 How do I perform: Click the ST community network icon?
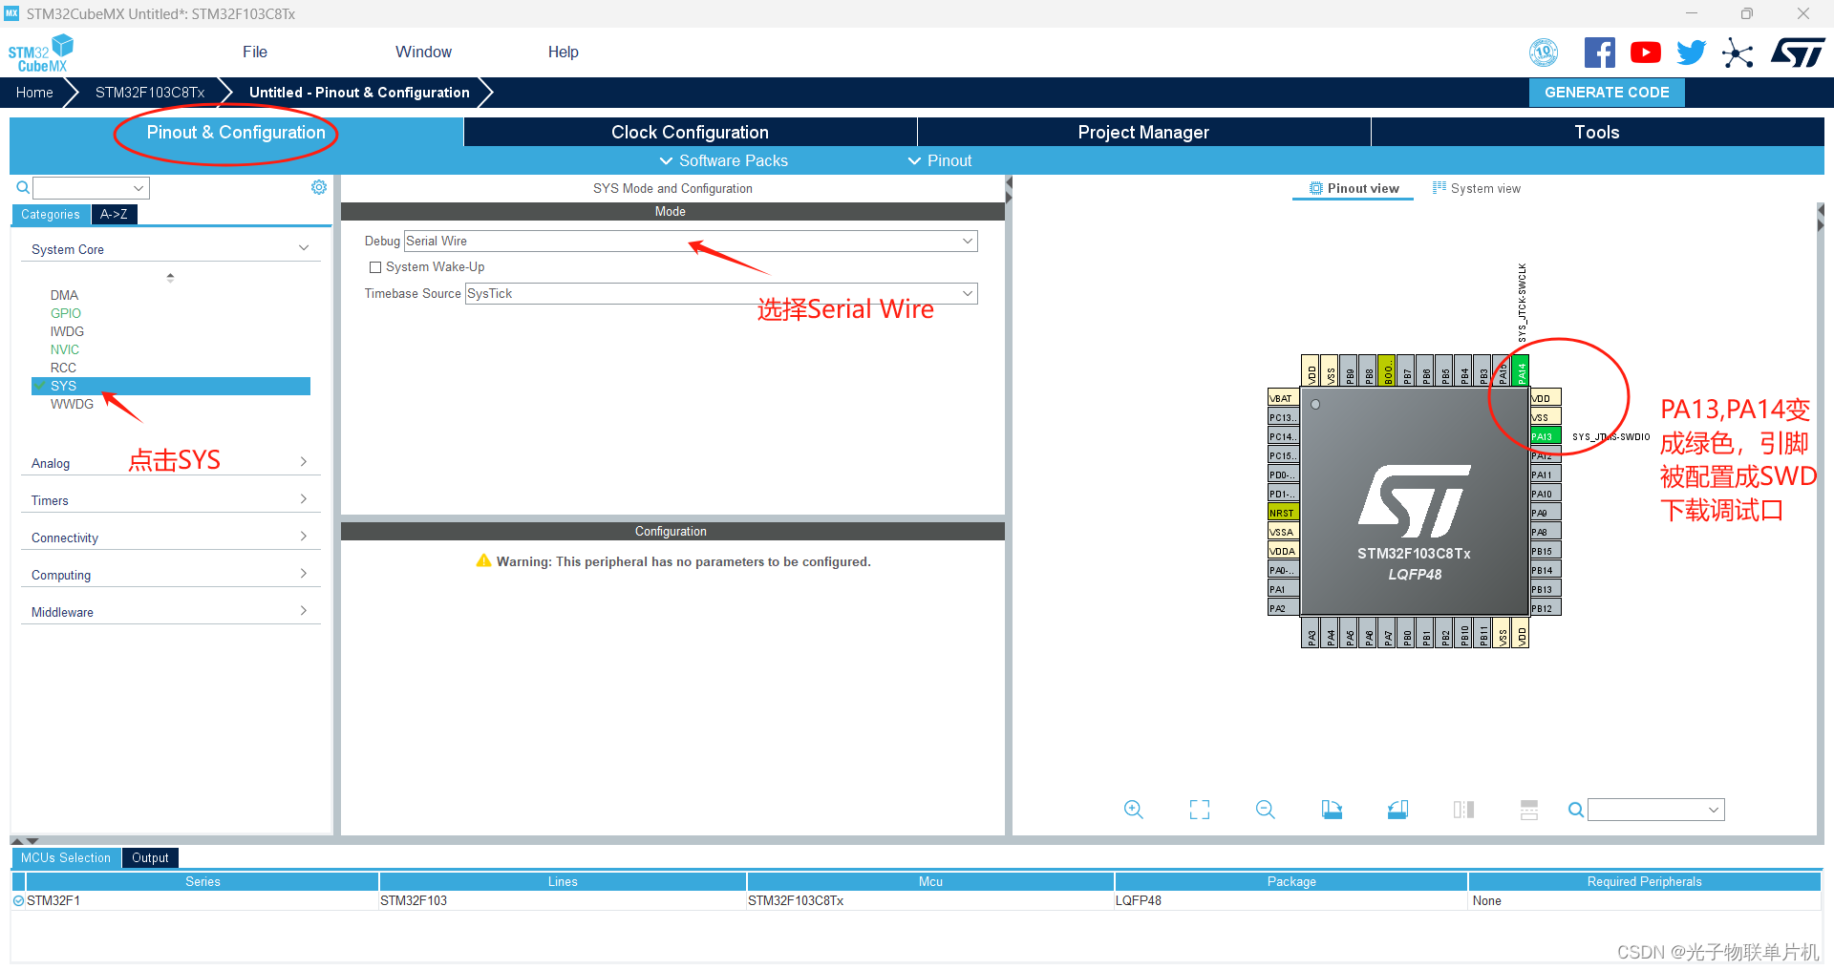point(1738,53)
